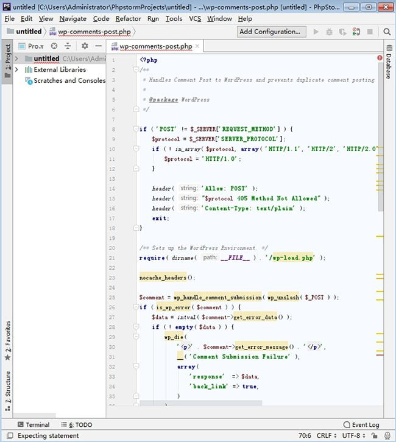Expand the untitled project tree node
Screen dimensions: 396x442
(16, 58)
